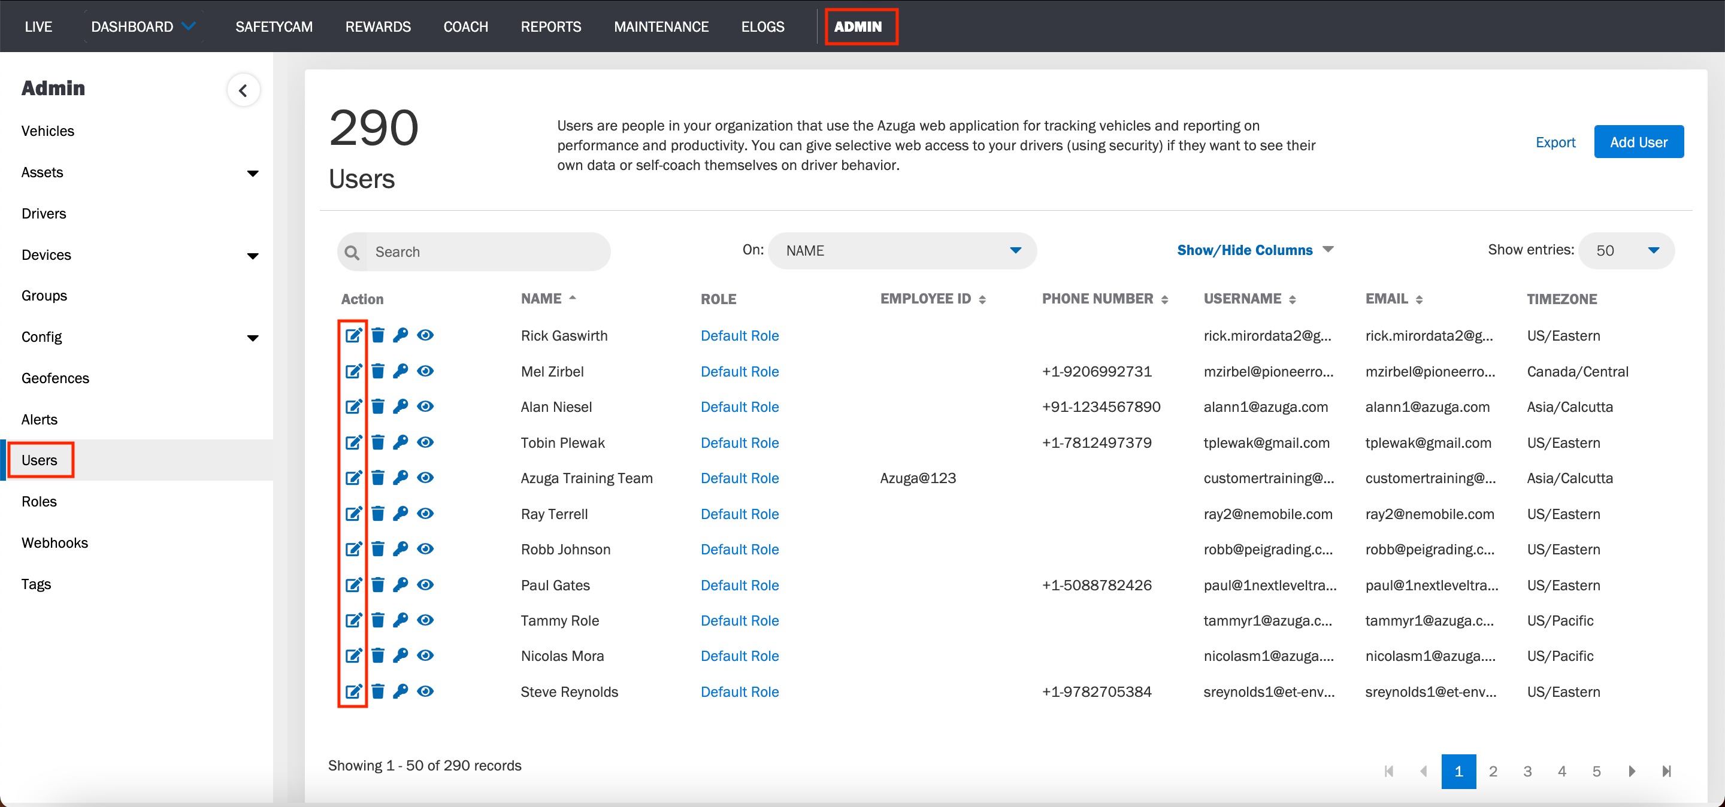1725x807 pixels.
Task: Toggle view eye for Paul Gates
Action: [425, 585]
